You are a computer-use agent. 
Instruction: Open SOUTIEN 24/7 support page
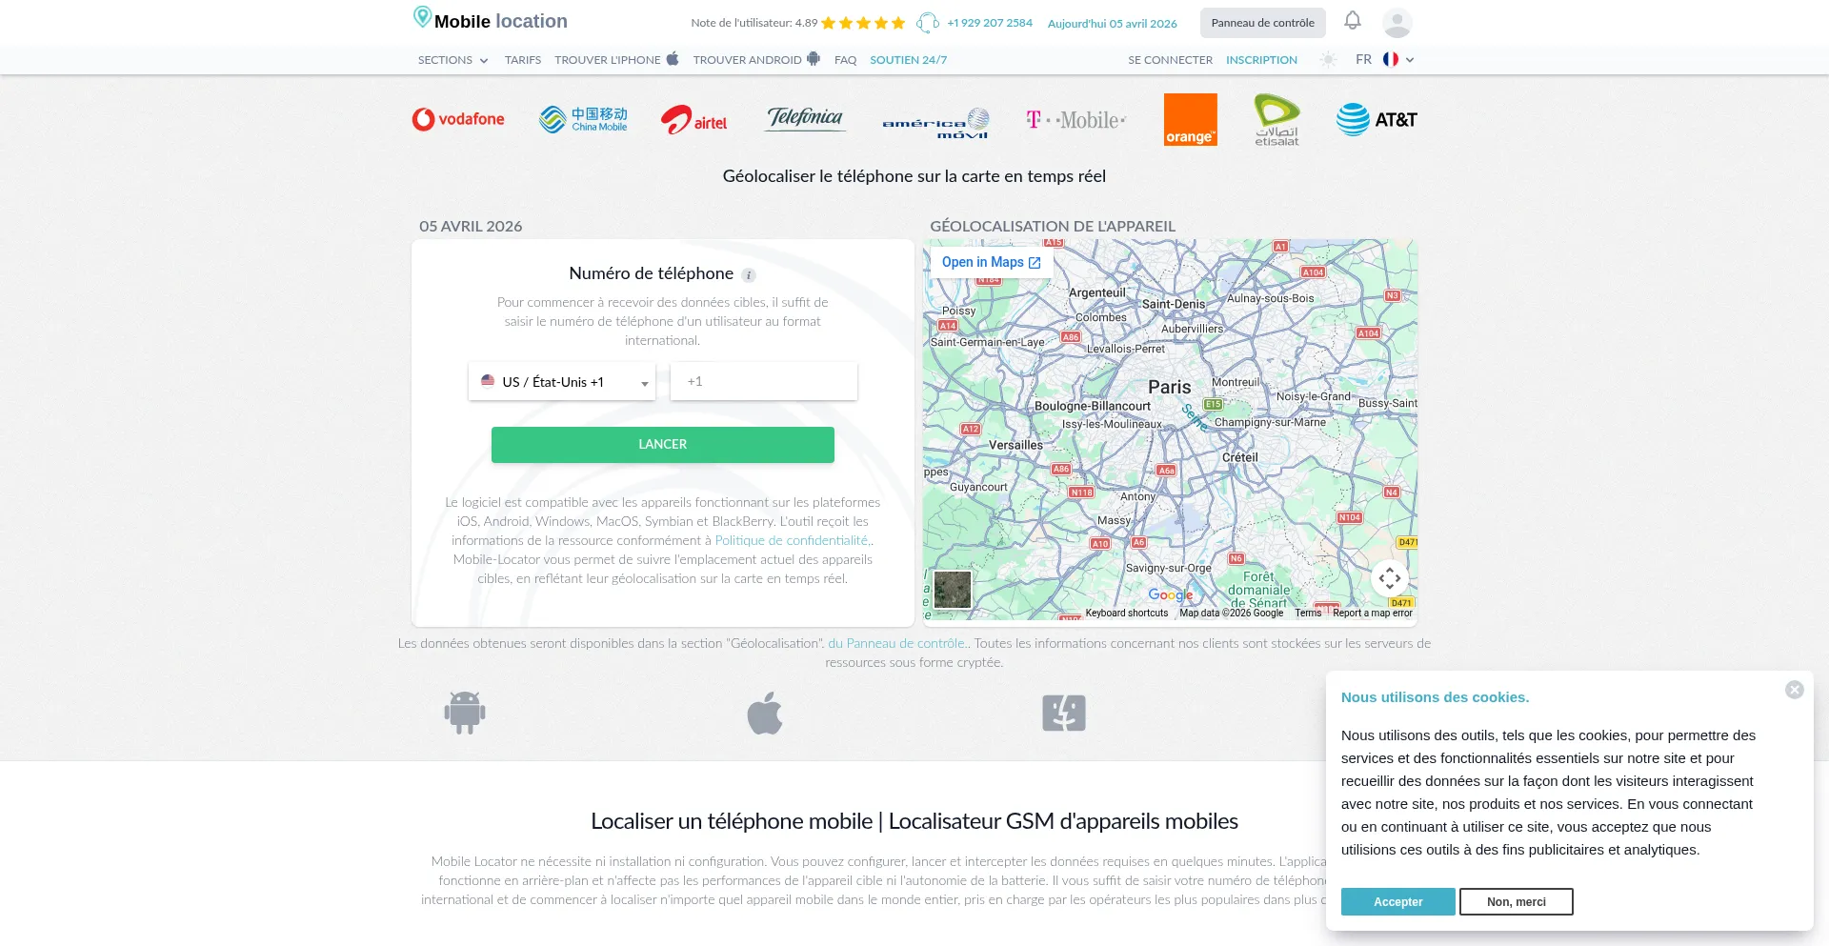[x=909, y=60]
